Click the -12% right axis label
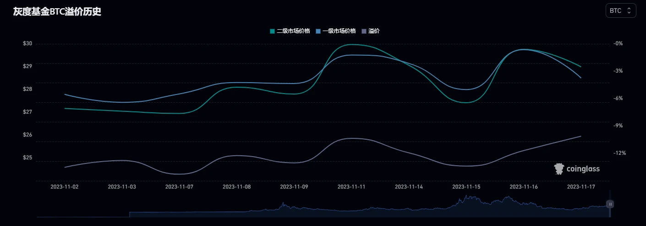This screenshot has width=646, height=226. [x=619, y=153]
